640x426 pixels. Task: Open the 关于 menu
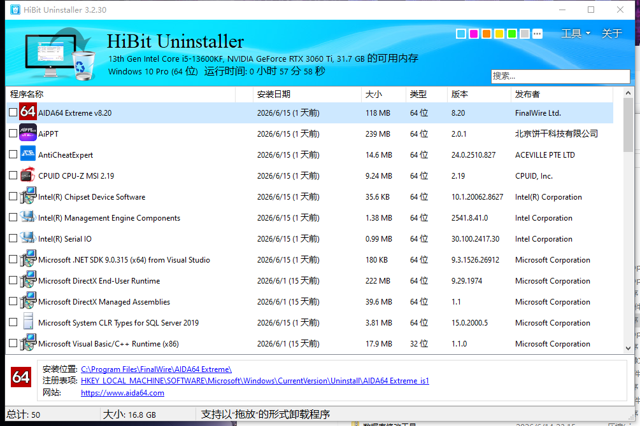[612, 34]
